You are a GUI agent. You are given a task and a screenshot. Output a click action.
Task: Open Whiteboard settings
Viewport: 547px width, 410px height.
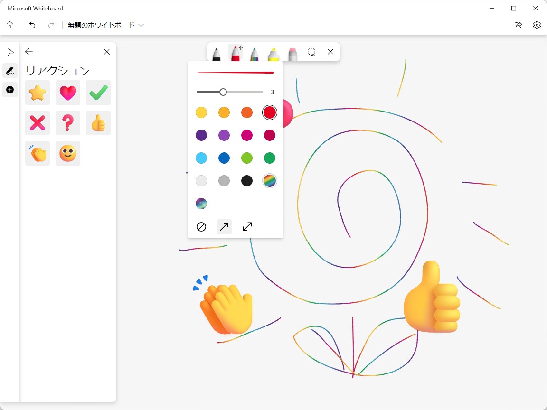[537, 25]
